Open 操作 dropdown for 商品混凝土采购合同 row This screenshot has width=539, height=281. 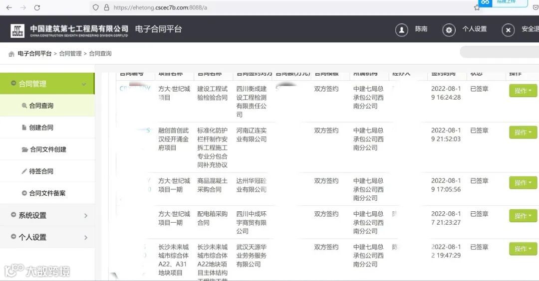(x=523, y=182)
